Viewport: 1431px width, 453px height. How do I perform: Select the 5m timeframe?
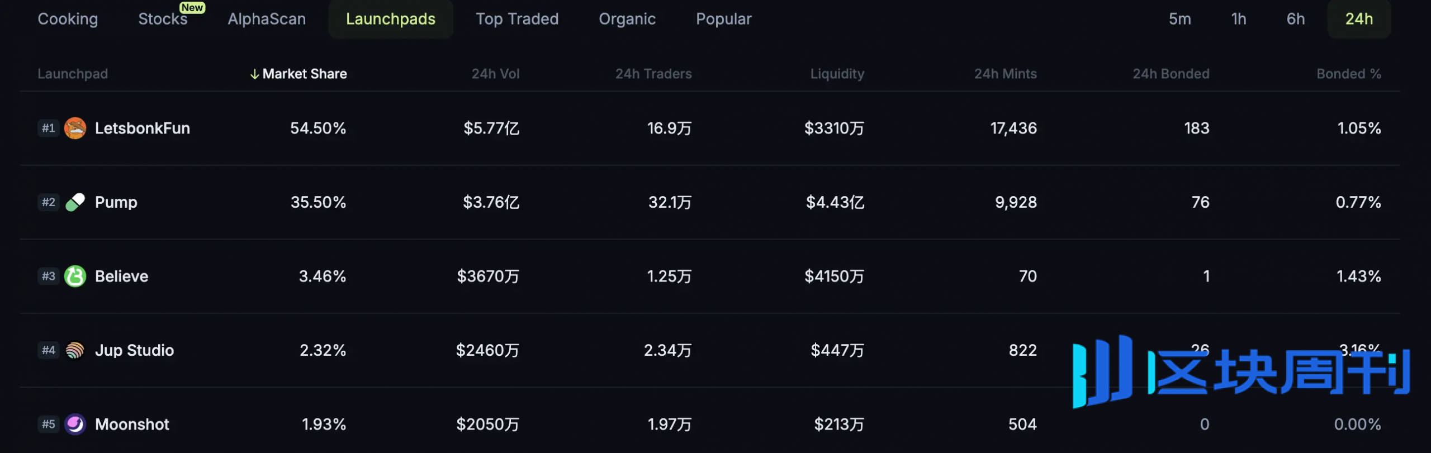point(1179,19)
